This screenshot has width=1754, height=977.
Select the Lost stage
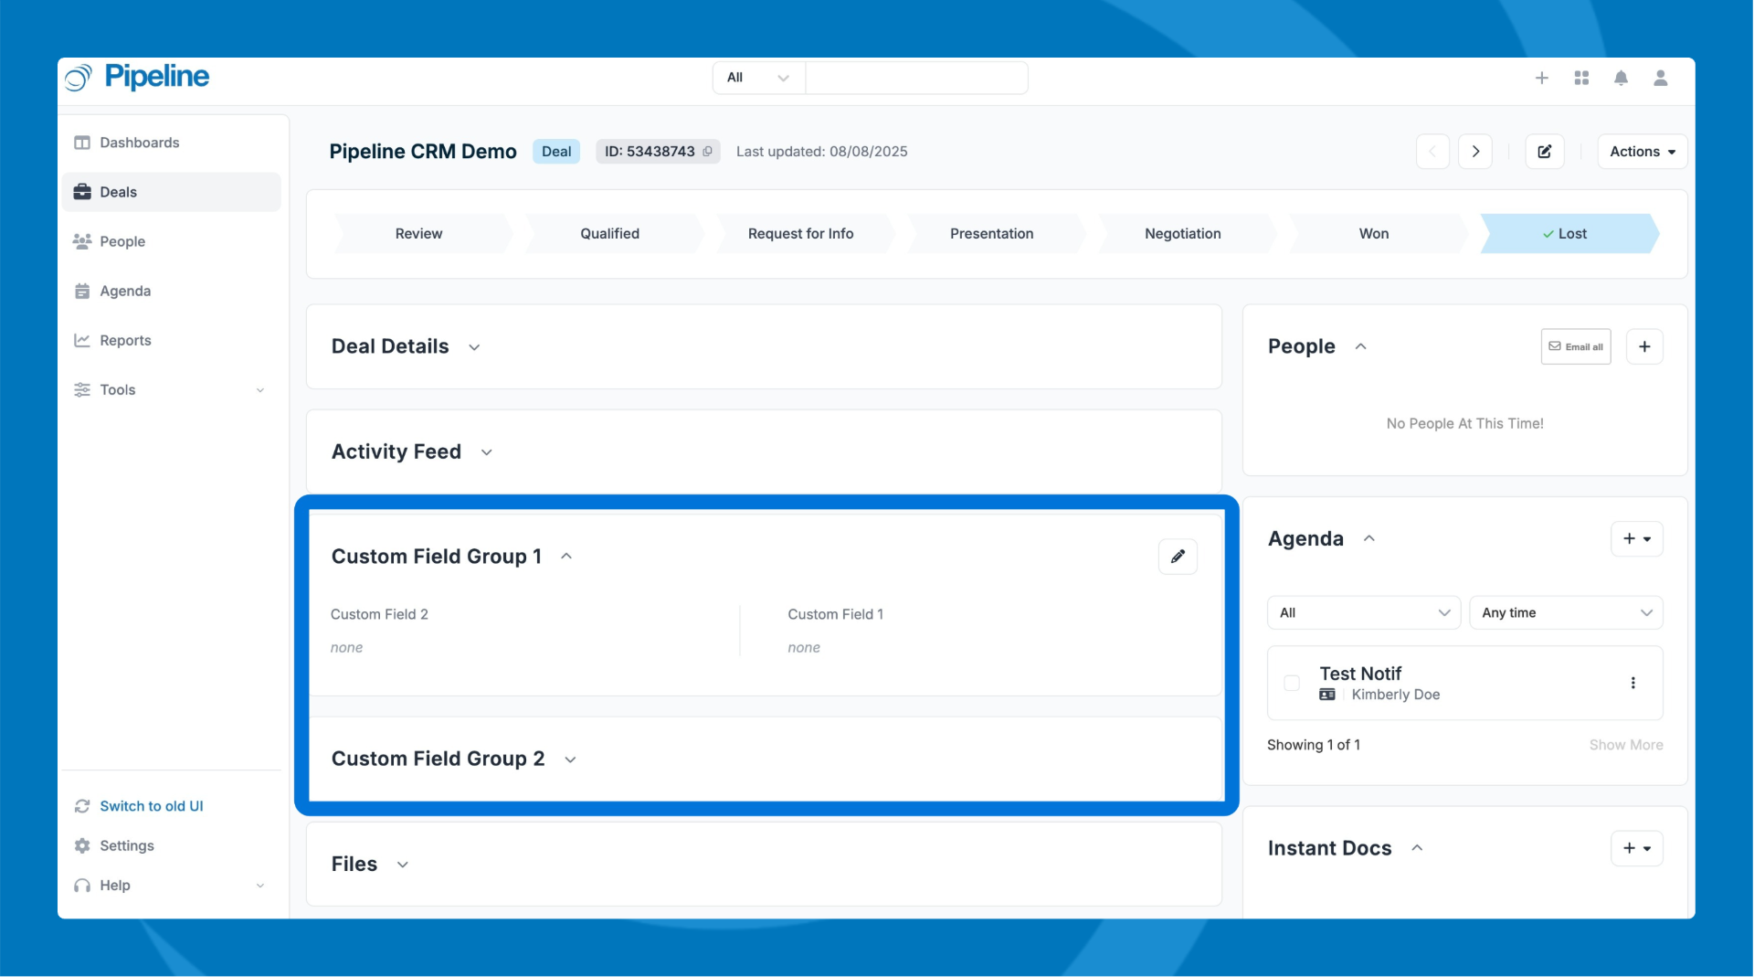[x=1569, y=234]
